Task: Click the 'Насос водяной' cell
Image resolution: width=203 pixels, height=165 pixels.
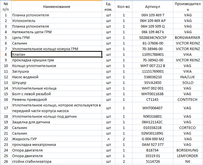Action: (x=57, y=77)
